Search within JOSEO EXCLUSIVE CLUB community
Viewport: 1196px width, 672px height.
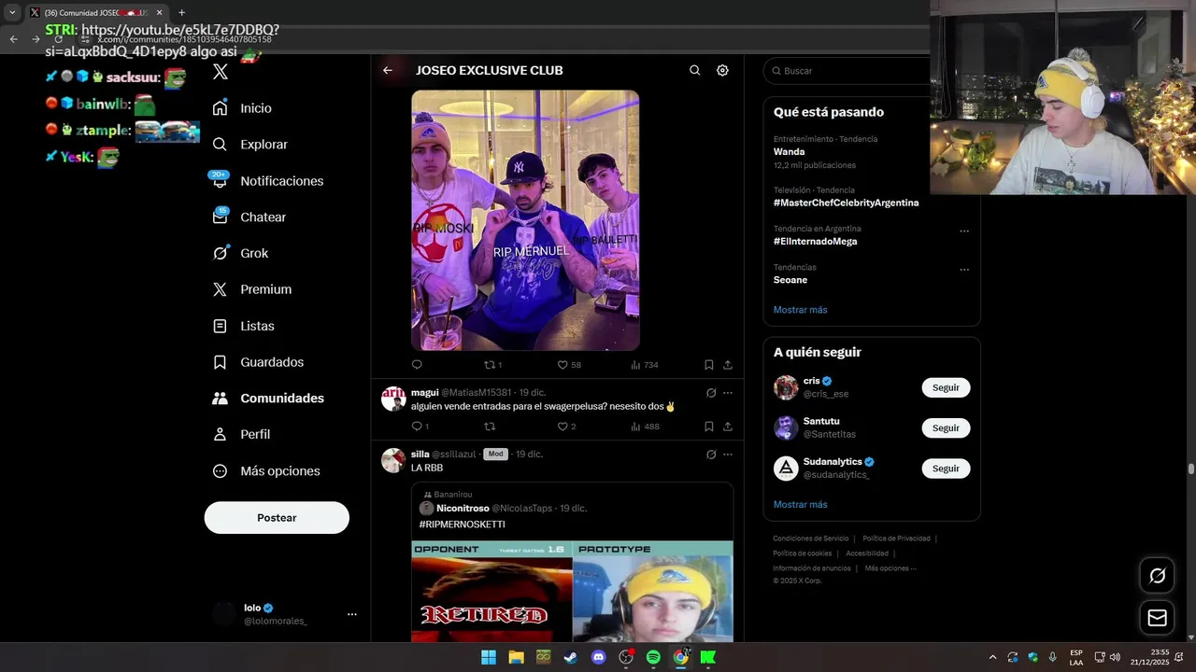[x=694, y=70]
